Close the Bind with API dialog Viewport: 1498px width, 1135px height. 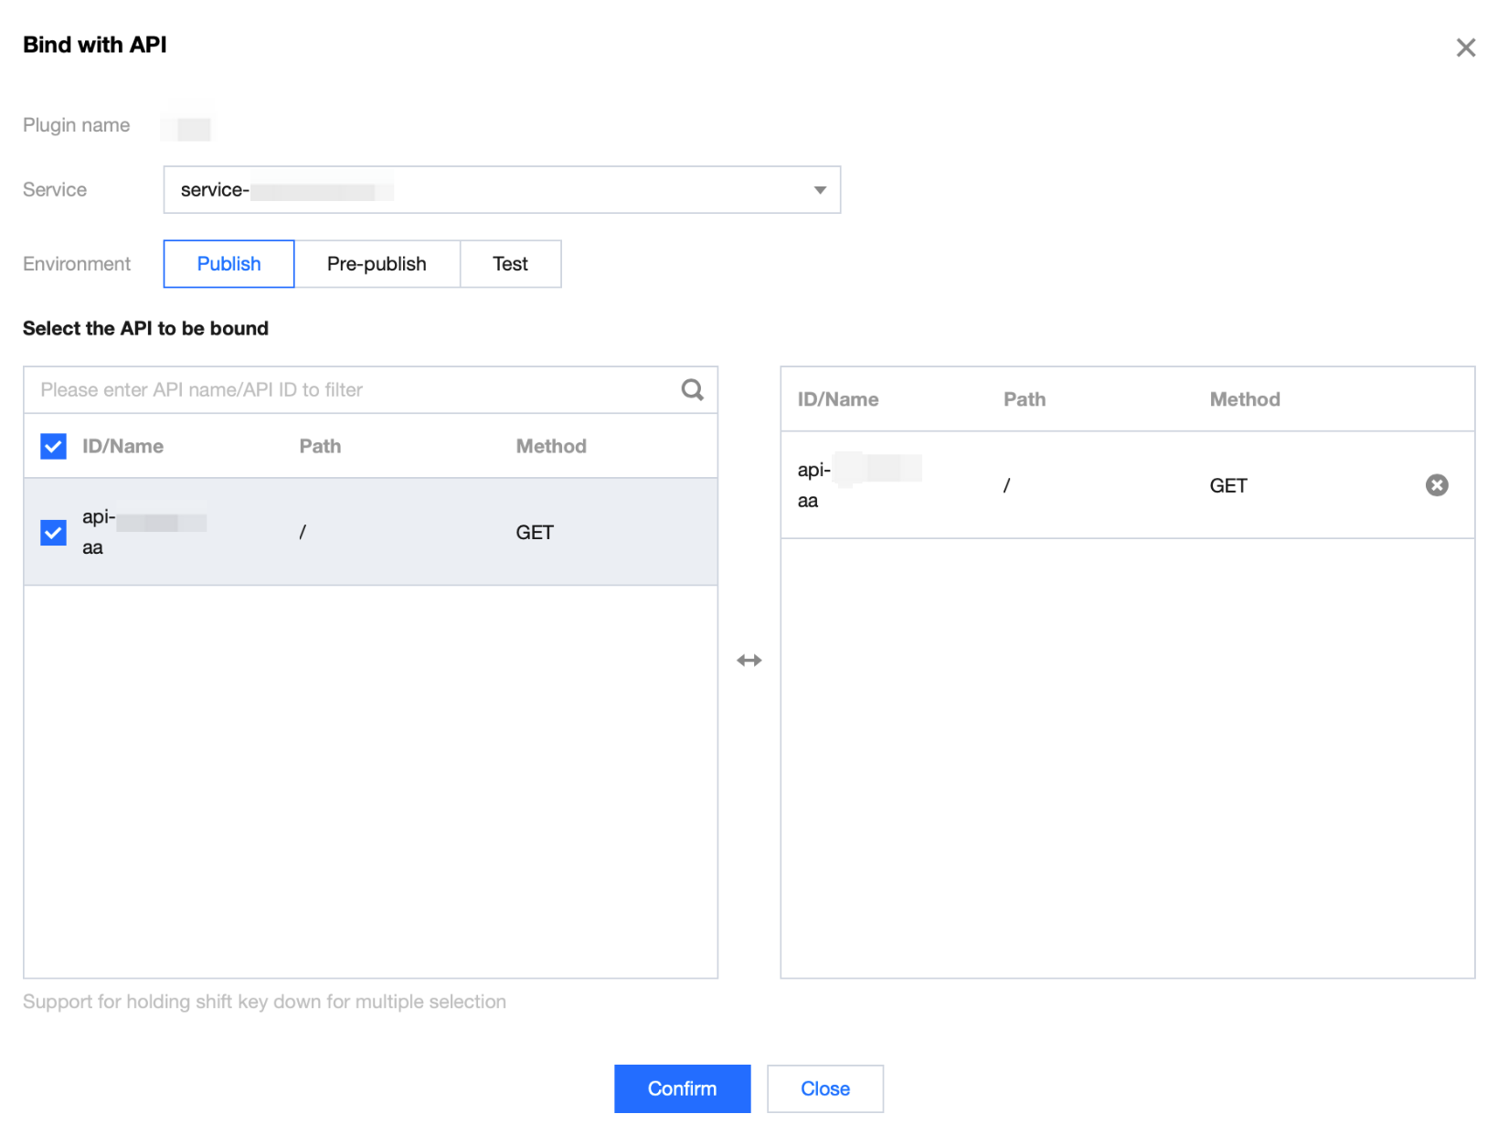[1465, 48]
